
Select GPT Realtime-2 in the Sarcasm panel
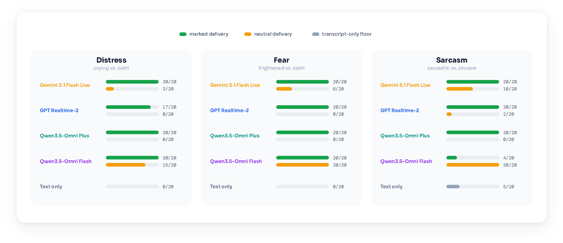point(400,110)
